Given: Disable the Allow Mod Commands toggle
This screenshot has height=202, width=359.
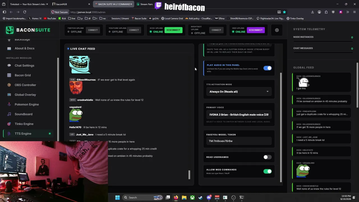Looking at the screenshot, I should (268, 171).
